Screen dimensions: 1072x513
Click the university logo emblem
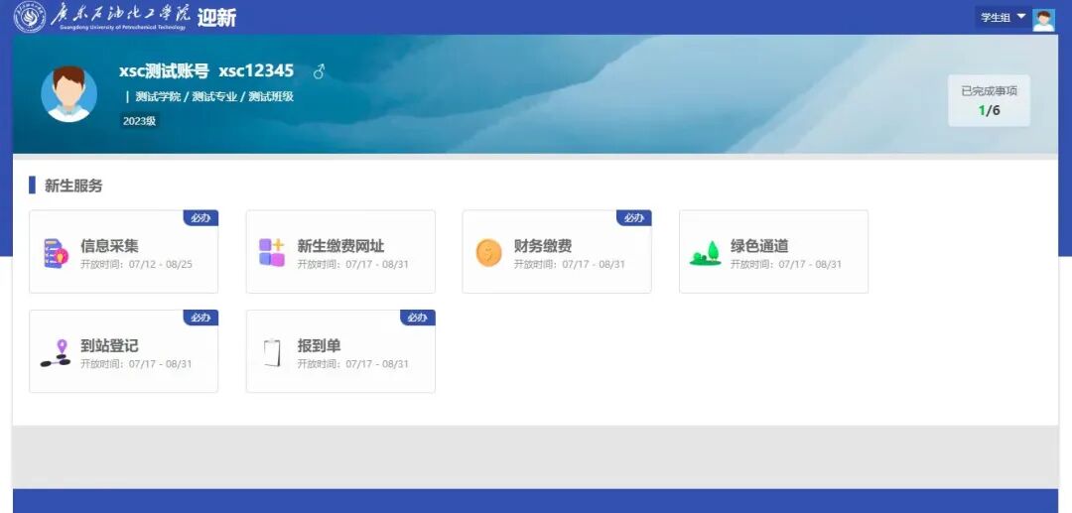(x=30, y=17)
